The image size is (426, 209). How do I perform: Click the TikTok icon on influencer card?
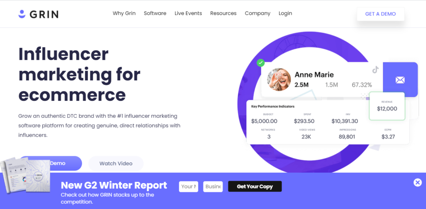pyautogui.click(x=375, y=70)
